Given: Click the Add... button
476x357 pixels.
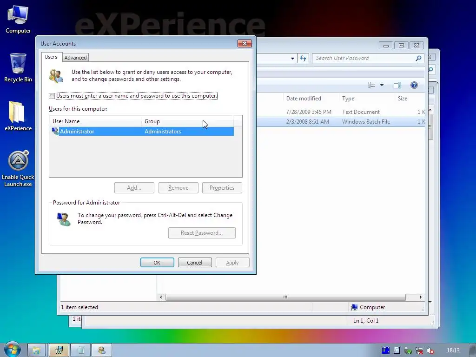Looking at the screenshot, I should pyautogui.click(x=134, y=188).
